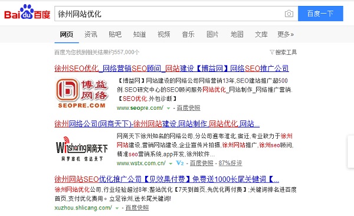This screenshot has width=354, height=216.
Task: Click the 【博益网】 description snippet text
Action: (x=205, y=90)
